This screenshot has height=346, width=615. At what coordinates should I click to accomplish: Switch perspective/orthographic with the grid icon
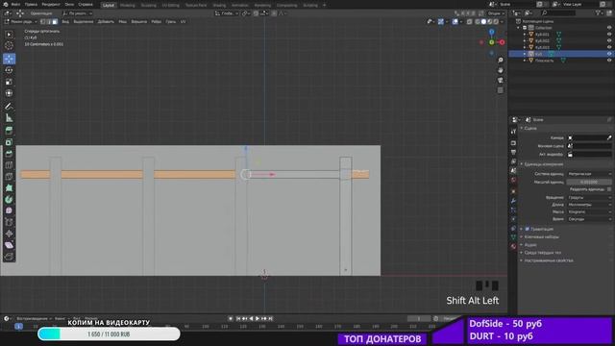(501, 90)
